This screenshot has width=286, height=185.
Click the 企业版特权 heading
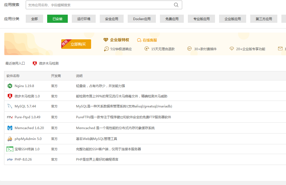(x=120, y=40)
